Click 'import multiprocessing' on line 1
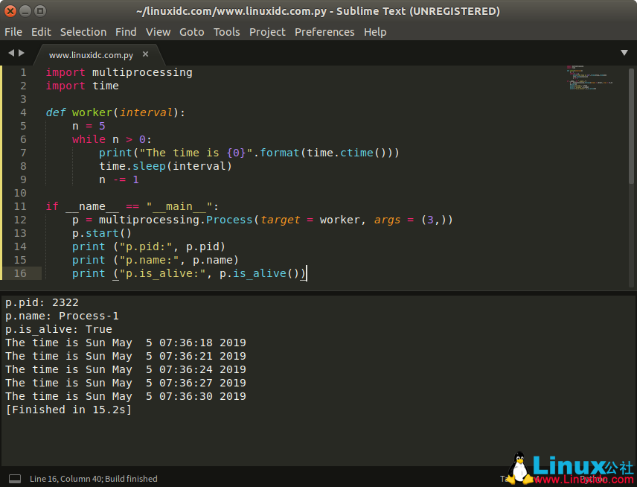Screen dimensions: 637x487 pos(119,72)
